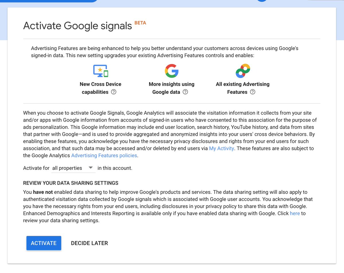Image resolution: width=344 pixels, height=273 pixels.
Task: Click the Google G logo icon
Action: point(171,71)
